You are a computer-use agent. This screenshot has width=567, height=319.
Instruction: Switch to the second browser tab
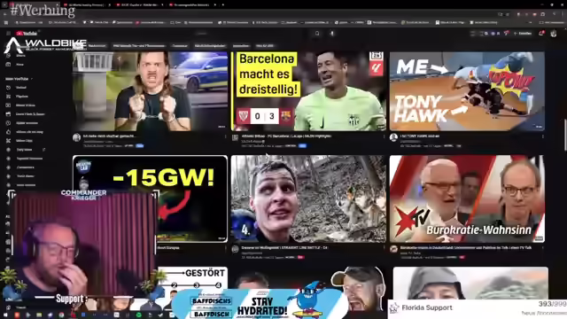click(87, 5)
